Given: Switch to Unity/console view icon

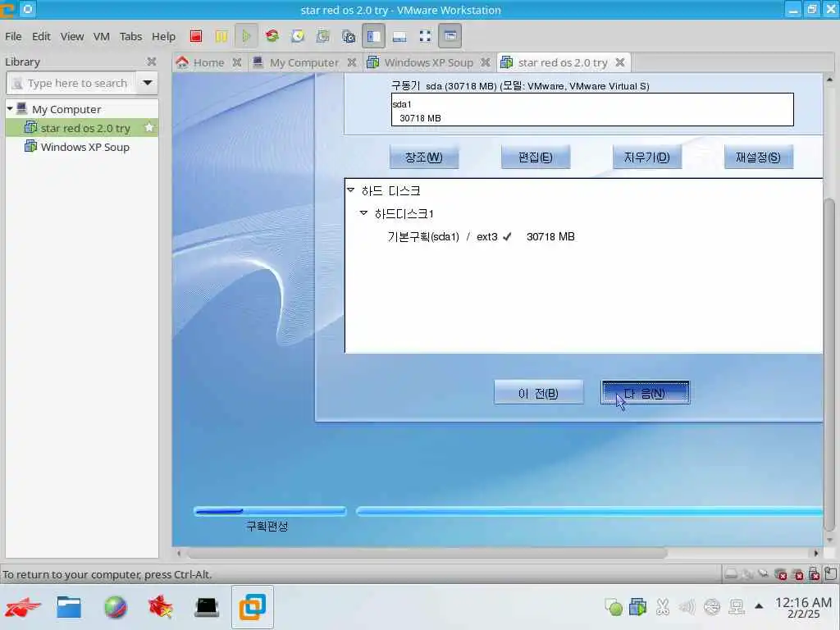Looking at the screenshot, I should (450, 36).
